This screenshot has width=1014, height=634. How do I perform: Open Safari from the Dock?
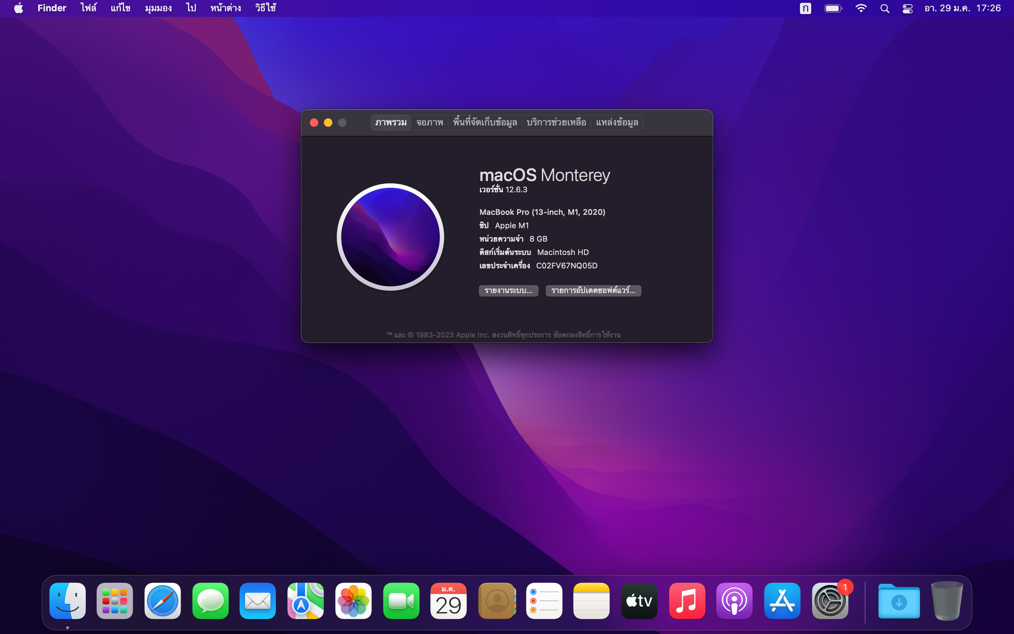click(163, 601)
